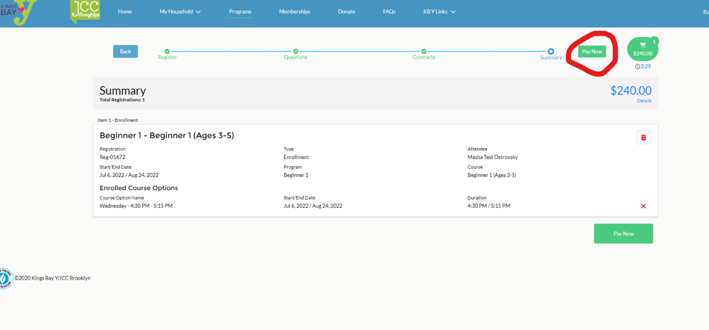Click the registration number Reg-01672

(112, 157)
